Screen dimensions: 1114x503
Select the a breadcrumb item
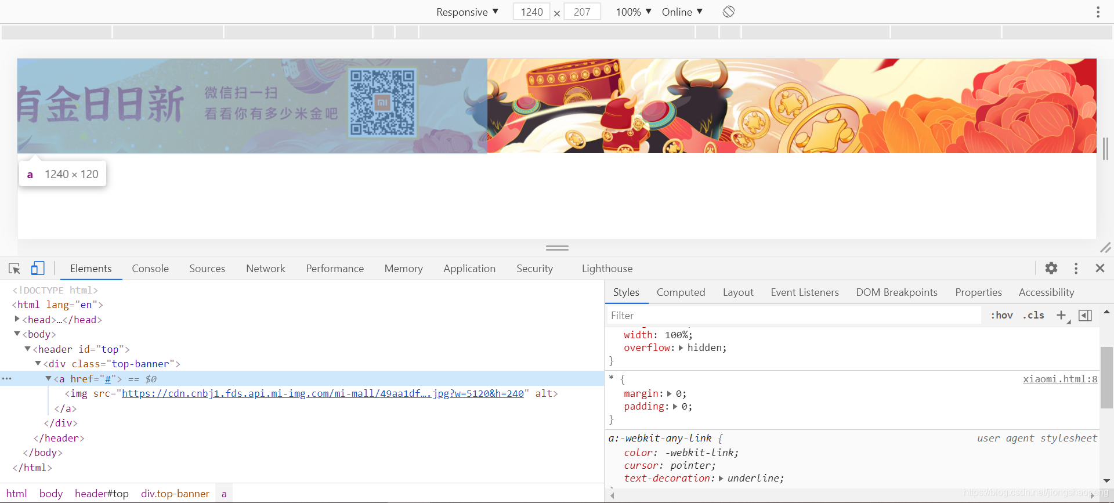(224, 494)
